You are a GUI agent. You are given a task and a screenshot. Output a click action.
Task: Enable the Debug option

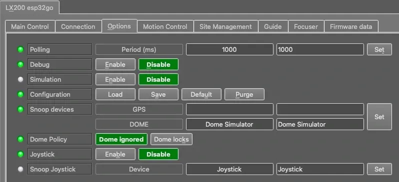(115, 64)
